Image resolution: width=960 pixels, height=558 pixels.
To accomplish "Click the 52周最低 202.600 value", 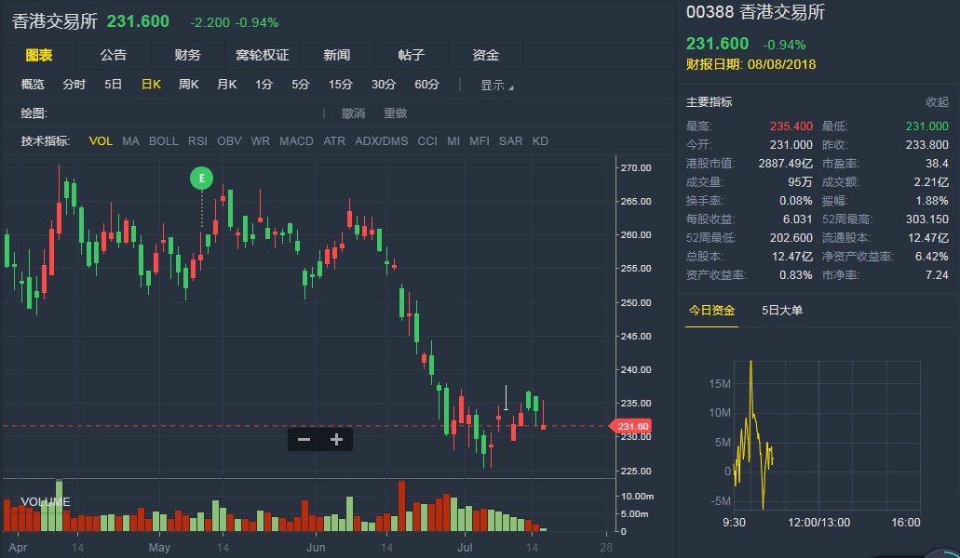I will pos(791,238).
